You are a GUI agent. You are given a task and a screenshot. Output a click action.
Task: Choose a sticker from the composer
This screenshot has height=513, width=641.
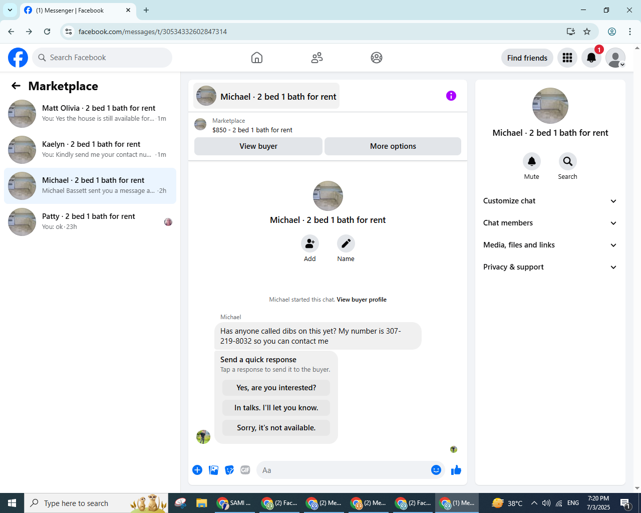(229, 470)
